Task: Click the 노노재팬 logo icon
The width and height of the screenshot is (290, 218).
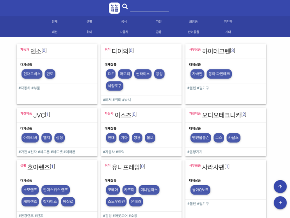Action: coord(114,8)
